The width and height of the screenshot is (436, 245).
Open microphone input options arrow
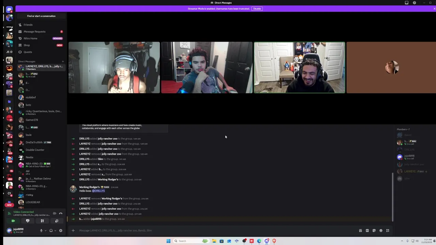(x=45, y=230)
